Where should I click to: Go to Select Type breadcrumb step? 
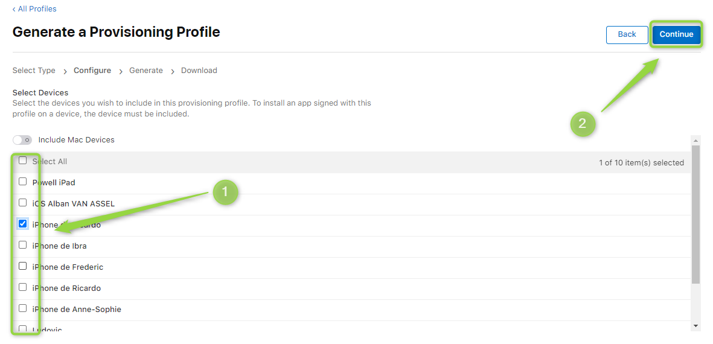click(x=34, y=71)
